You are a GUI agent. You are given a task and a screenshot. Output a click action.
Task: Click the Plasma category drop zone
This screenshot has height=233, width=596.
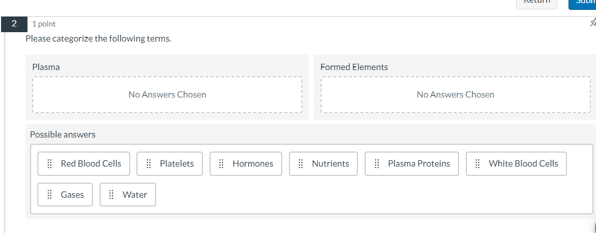click(167, 95)
